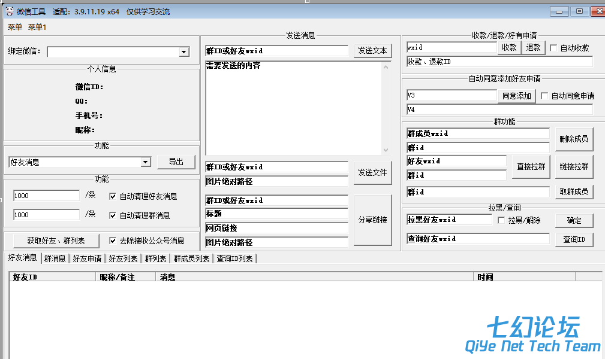Open the 好友消息 function dropdown
The image size is (605, 359).
tap(146, 162)
